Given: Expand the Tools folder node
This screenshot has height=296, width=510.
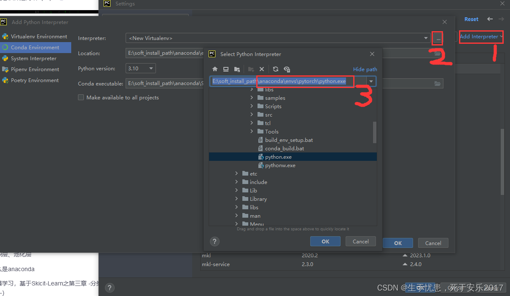Looking at the screenshot, I should [252, 131].
